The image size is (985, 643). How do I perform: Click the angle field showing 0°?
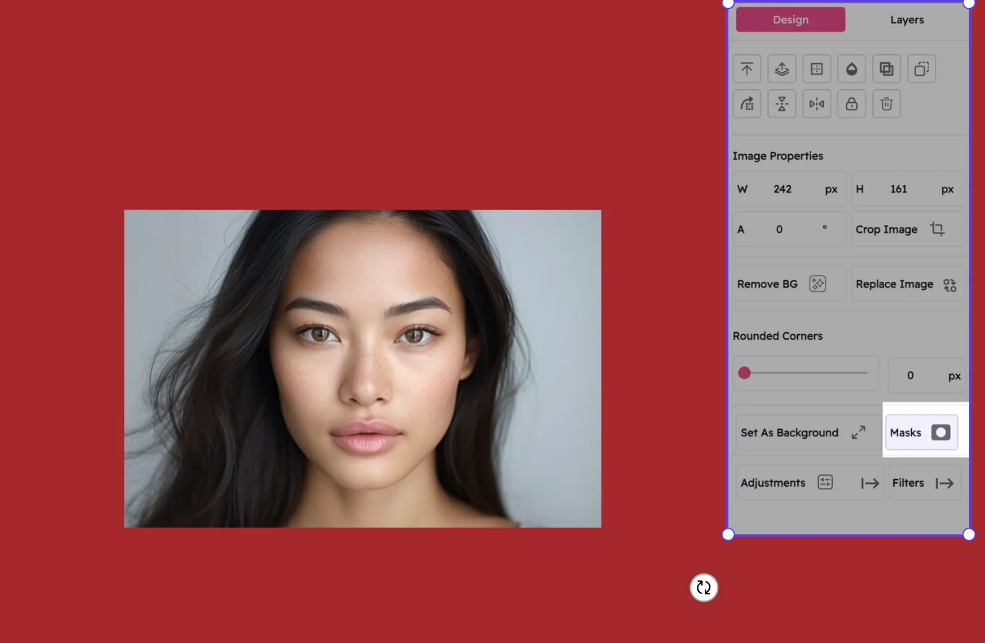point(789,229)
